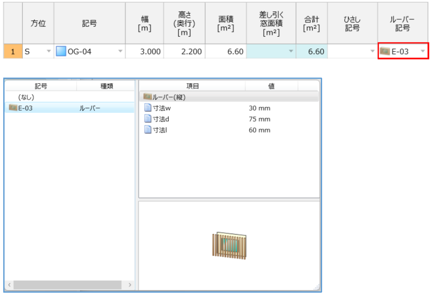Click the horizontal scrollbar right arrow
This screenshot has height=293, width=430.
coord(130,285)
